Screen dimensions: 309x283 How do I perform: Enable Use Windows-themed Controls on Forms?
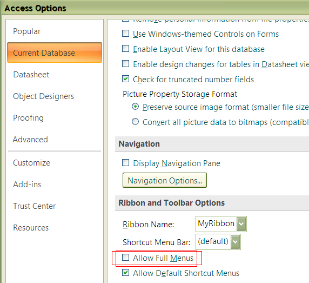(x=125, y=34)
